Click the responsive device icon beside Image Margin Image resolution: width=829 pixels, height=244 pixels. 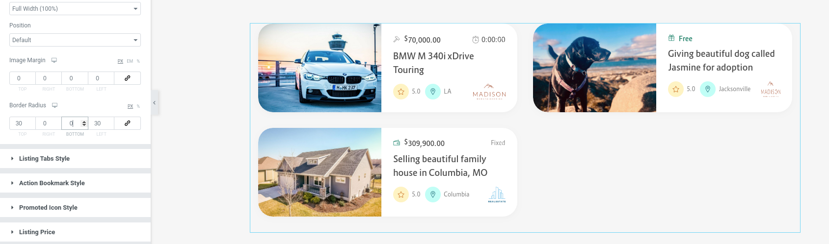point(54,60)
